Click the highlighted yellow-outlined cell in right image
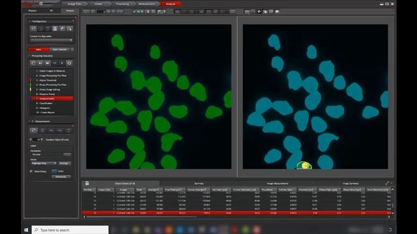 point(304,165)
